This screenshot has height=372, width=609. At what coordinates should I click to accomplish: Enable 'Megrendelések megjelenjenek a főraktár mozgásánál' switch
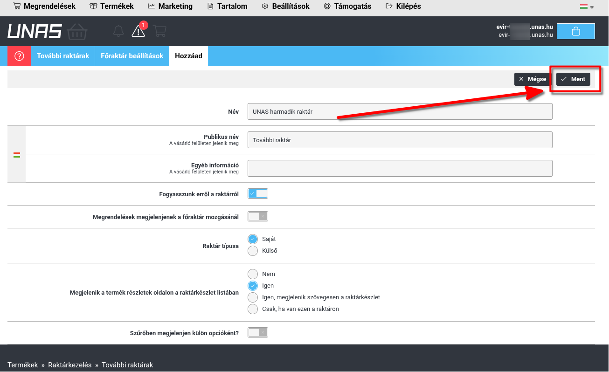click(258, 216)
